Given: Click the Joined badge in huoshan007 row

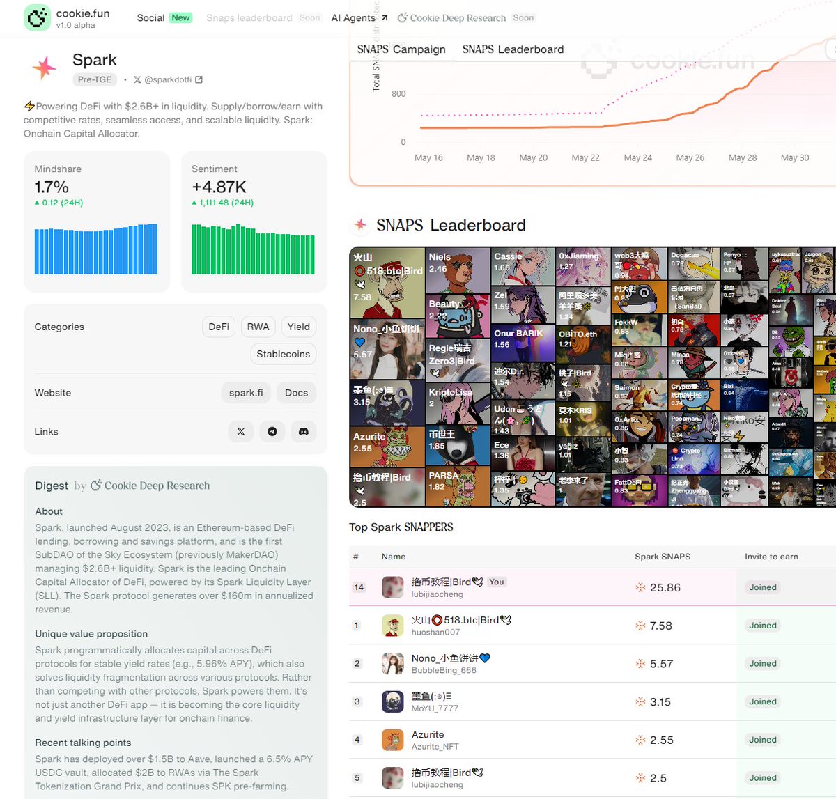Looking at the screenshot, I should pos(763,626).
